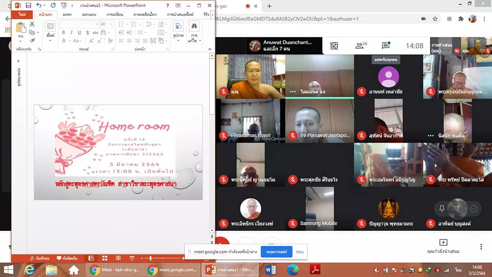Decrease list indent level

pyautogui.click(x=121, y=32)
